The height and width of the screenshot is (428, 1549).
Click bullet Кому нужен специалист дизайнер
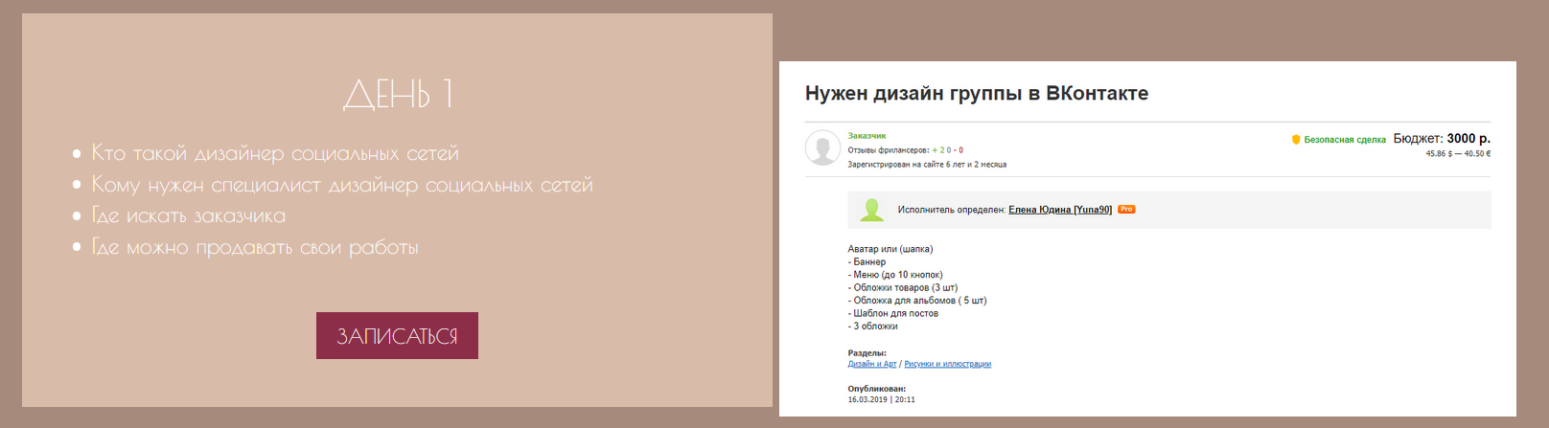point(342,185)
